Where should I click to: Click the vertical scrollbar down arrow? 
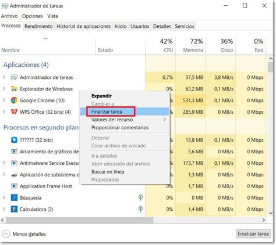[271, 213]
